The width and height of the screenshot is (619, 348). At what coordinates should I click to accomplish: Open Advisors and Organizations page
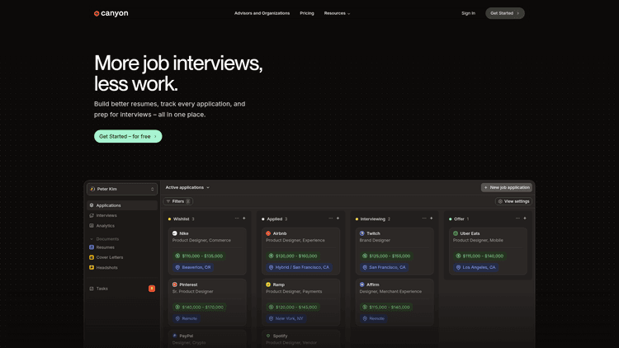click(x=262, y=13)
